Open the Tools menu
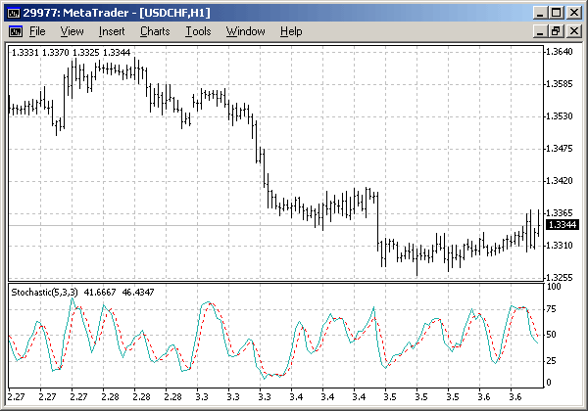Screen dimensions: 588x411 pos(198,31)
